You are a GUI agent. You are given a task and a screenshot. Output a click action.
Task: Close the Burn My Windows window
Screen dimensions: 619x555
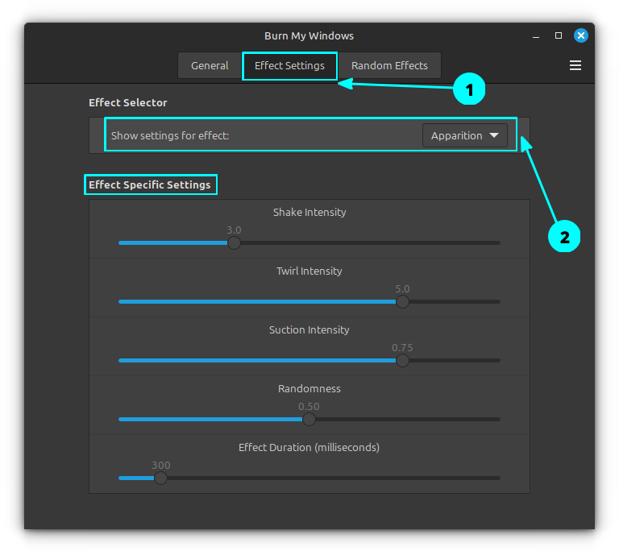(581, 35)
